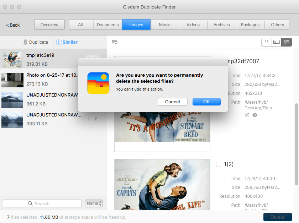Click the 1(2) file name
The image size is (299, 223).
(x=229, y=164)
